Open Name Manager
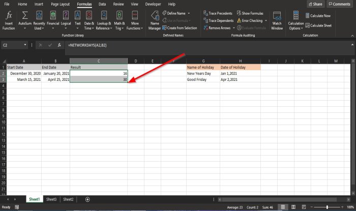Screen dimensions: 356x211 pos(155,19)
